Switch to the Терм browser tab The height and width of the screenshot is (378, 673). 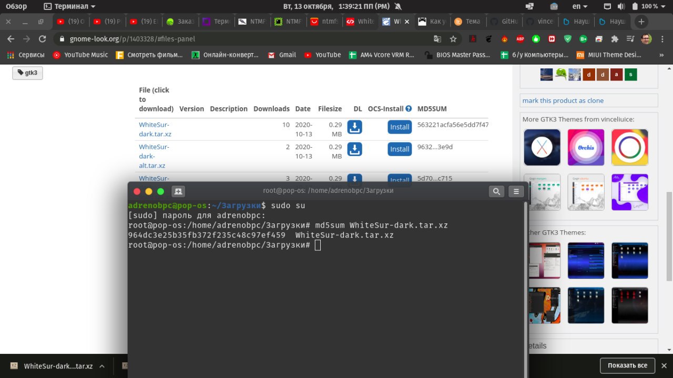click(217, 22)
